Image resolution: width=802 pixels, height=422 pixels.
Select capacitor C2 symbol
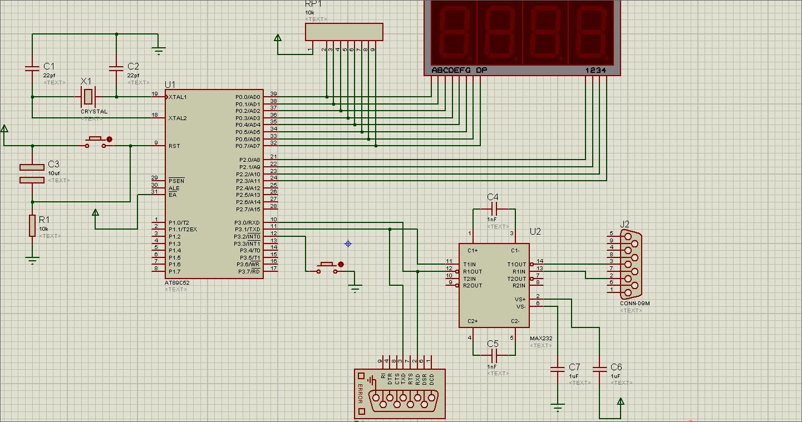(116, 69)
